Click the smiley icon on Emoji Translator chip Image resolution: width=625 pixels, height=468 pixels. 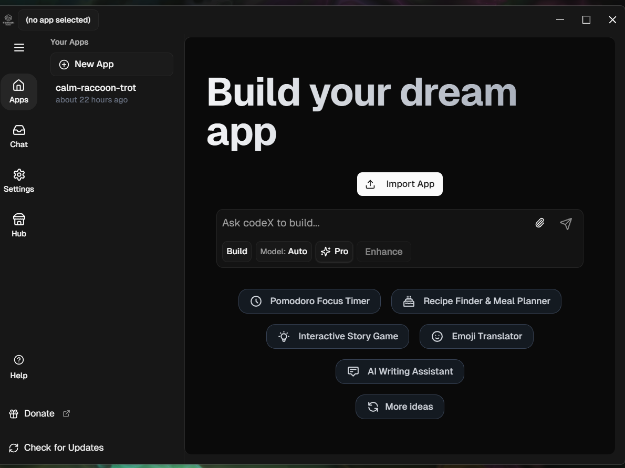tap(437, 337)
